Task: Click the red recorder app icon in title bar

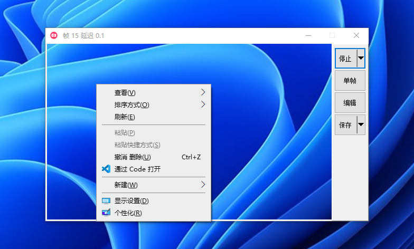Action: click(54, 35)
